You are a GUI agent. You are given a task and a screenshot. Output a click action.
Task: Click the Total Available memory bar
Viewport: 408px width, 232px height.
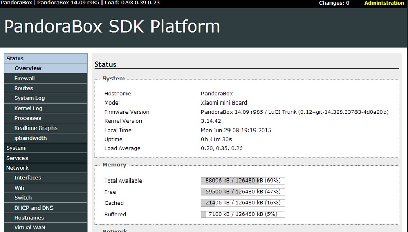[243, 181]
